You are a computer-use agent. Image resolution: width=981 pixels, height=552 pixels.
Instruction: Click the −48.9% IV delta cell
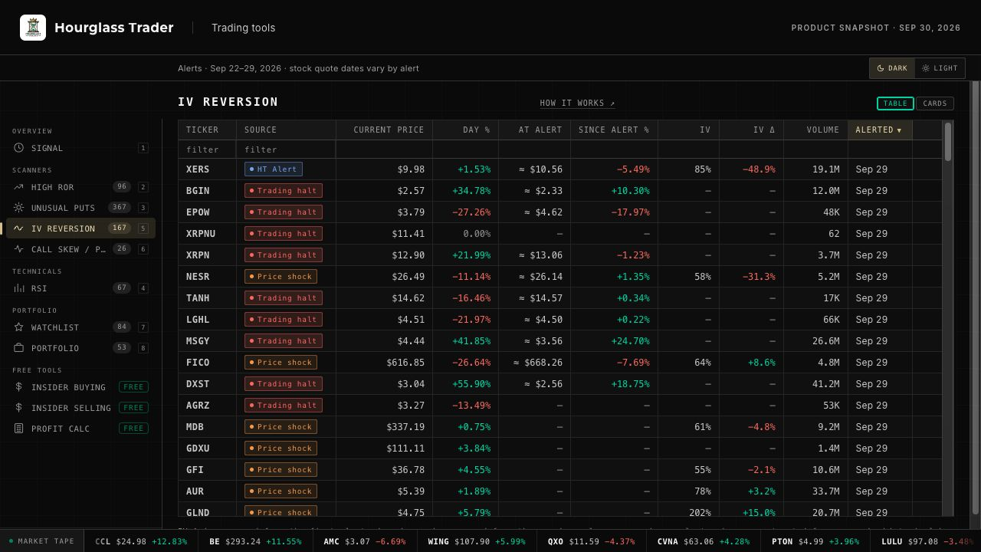(752, 169)
